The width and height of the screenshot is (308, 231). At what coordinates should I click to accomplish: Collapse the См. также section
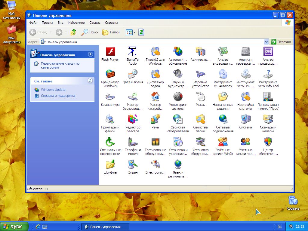pyautogui.click(x=90, y=81)
